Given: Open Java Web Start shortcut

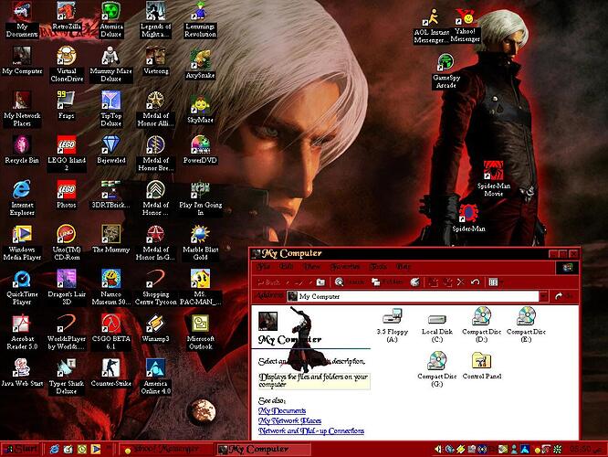Looking at the screenshot, I should click(x=22, y=373).
